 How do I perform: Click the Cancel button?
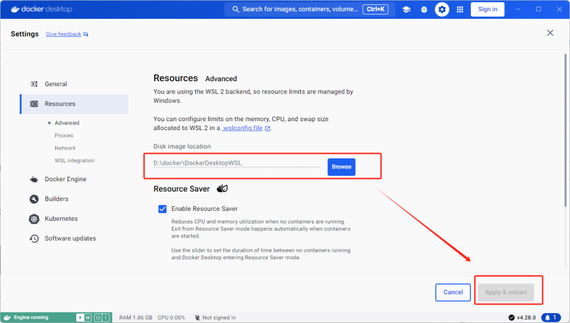point(453,292)
